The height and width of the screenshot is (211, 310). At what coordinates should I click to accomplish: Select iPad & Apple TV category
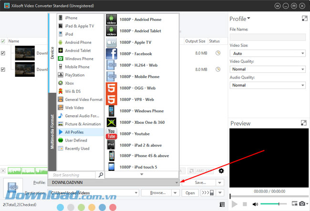(80, 26)
